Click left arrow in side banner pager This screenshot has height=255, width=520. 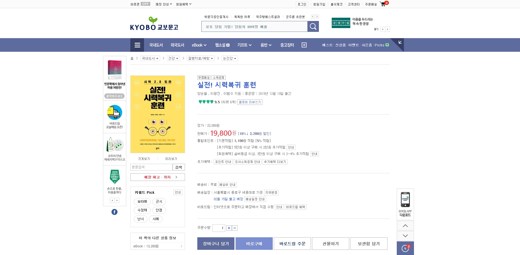pyautogui.click(x=112, y=201)
